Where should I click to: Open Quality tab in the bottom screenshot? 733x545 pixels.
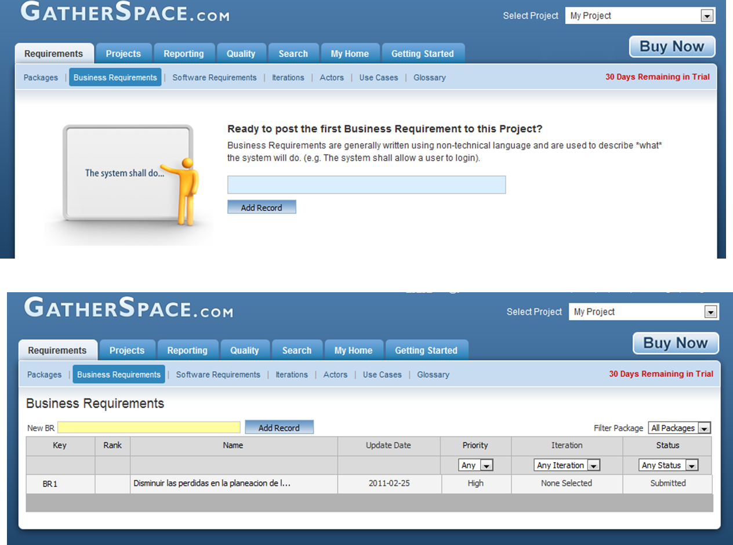point(244,350)
